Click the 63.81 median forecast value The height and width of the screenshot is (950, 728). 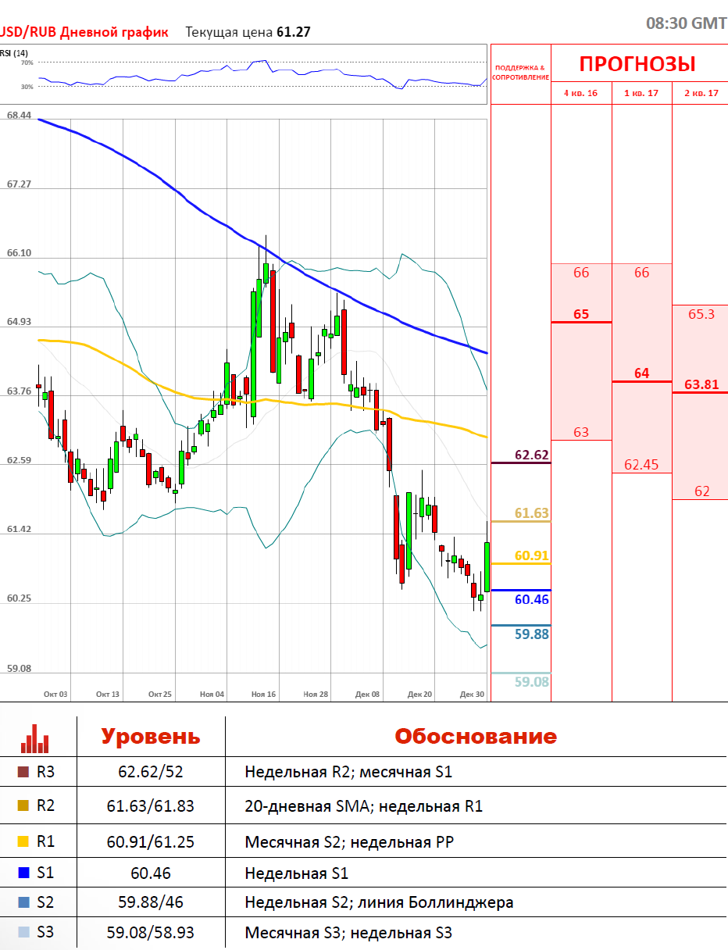[x=701, y=384]
